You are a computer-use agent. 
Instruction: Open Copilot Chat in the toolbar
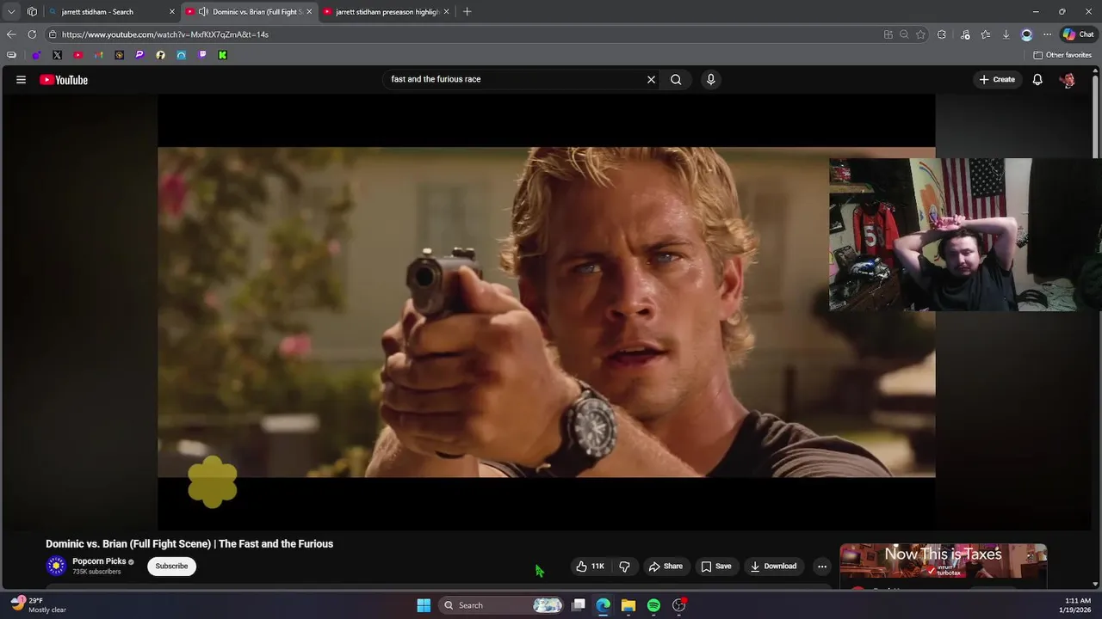pyautogui.click(x=1078, y=34)
